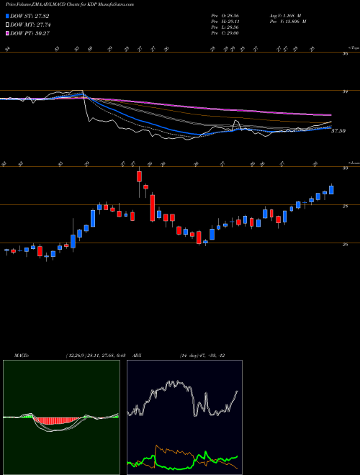Click the ADX '(14 day) 47, +33, -12' readout

[202, 356]
